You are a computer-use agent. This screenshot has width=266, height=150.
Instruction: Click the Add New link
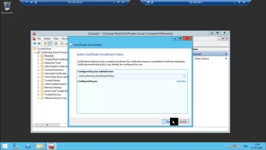(181, 81)
